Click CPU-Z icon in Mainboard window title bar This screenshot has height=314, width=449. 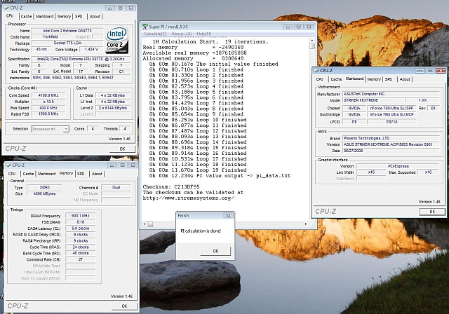tap(316, 70)
